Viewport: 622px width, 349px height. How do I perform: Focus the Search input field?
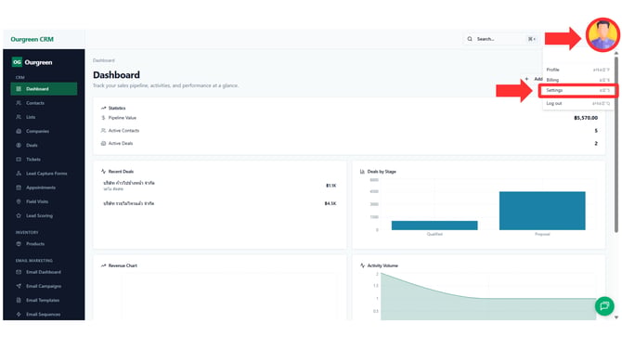click(500, 39)
